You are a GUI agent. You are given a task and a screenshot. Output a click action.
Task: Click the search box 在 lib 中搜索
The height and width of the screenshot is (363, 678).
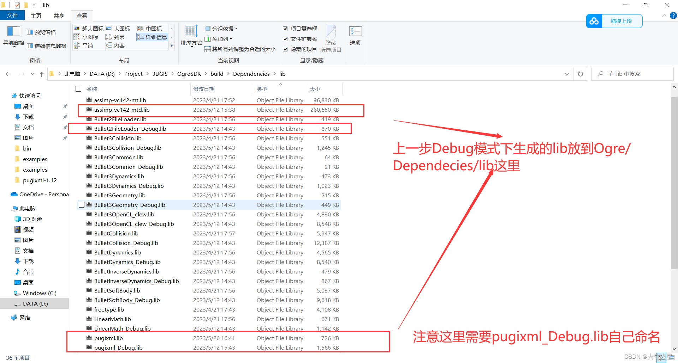[632, 74]
